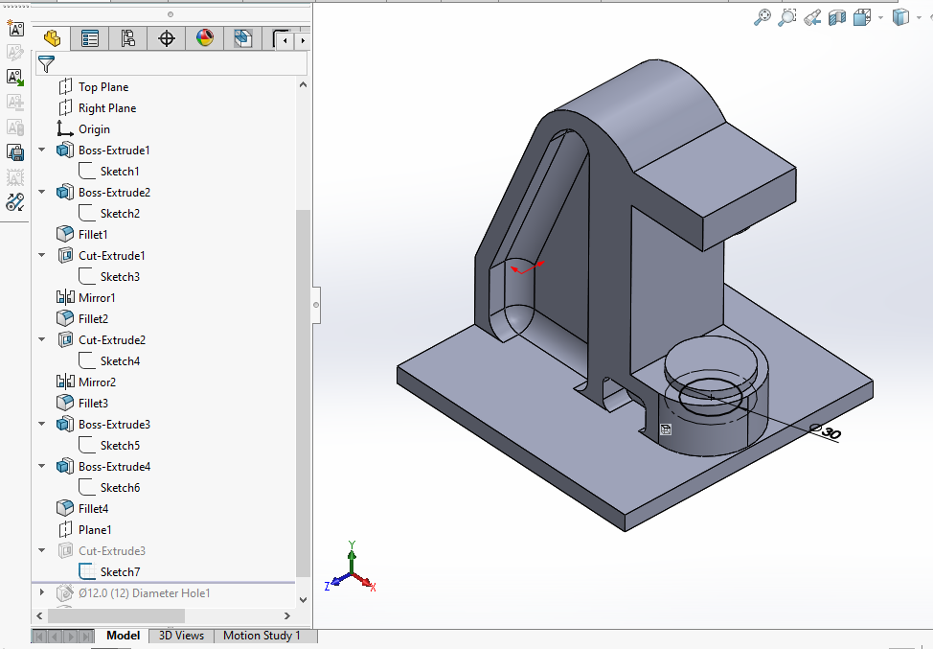Select Fillet3 in the feature tree
Screen dimensions: 933x649
click(x=93, y=404)
